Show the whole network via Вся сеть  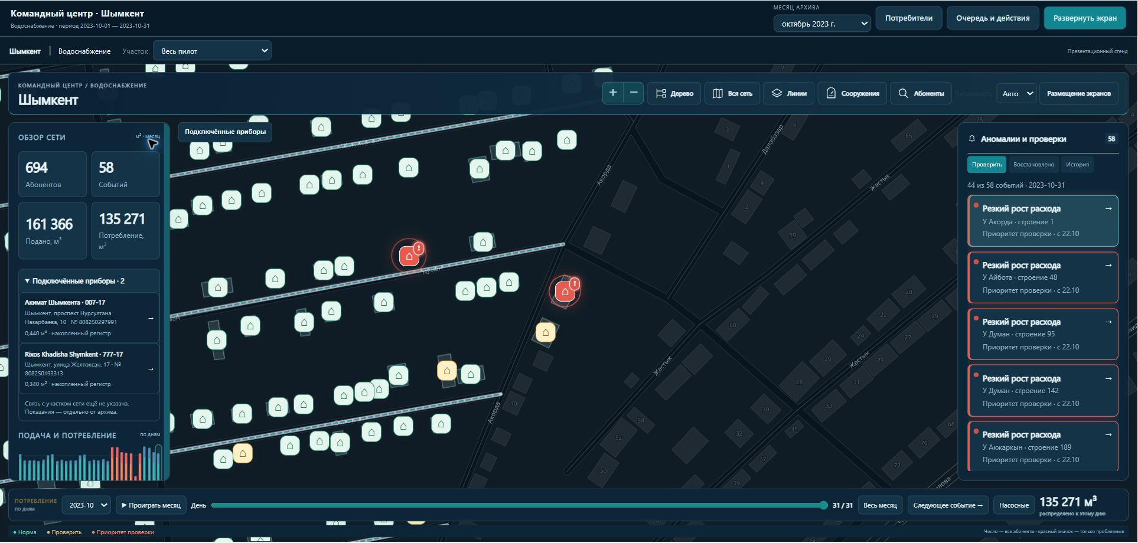[x=732, y=93]
